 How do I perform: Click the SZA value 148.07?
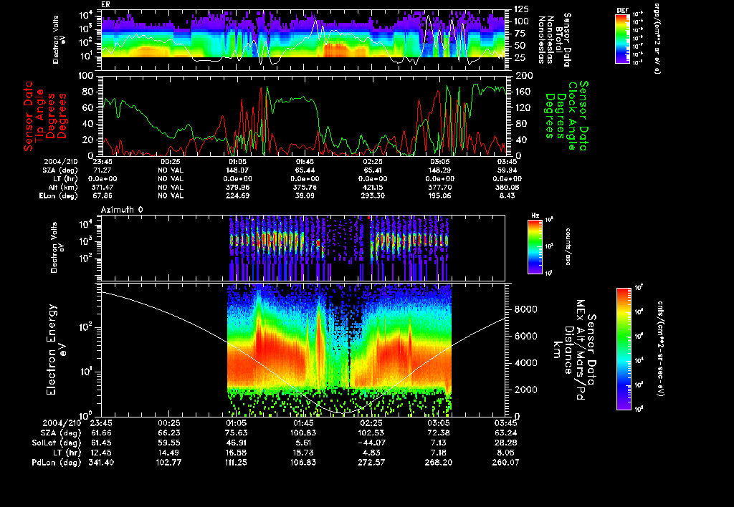[237, 170]
